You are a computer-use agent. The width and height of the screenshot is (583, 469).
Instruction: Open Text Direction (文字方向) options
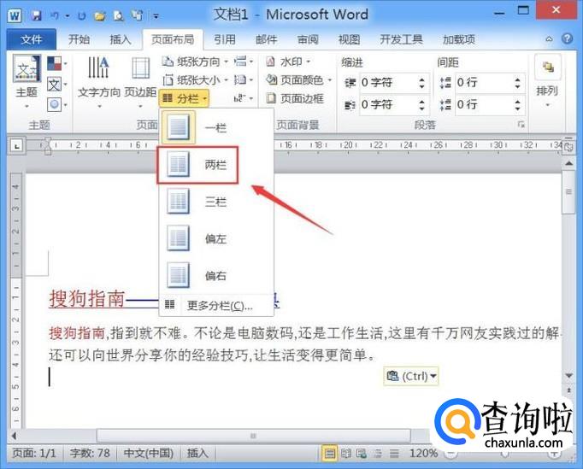pos(99,82)
